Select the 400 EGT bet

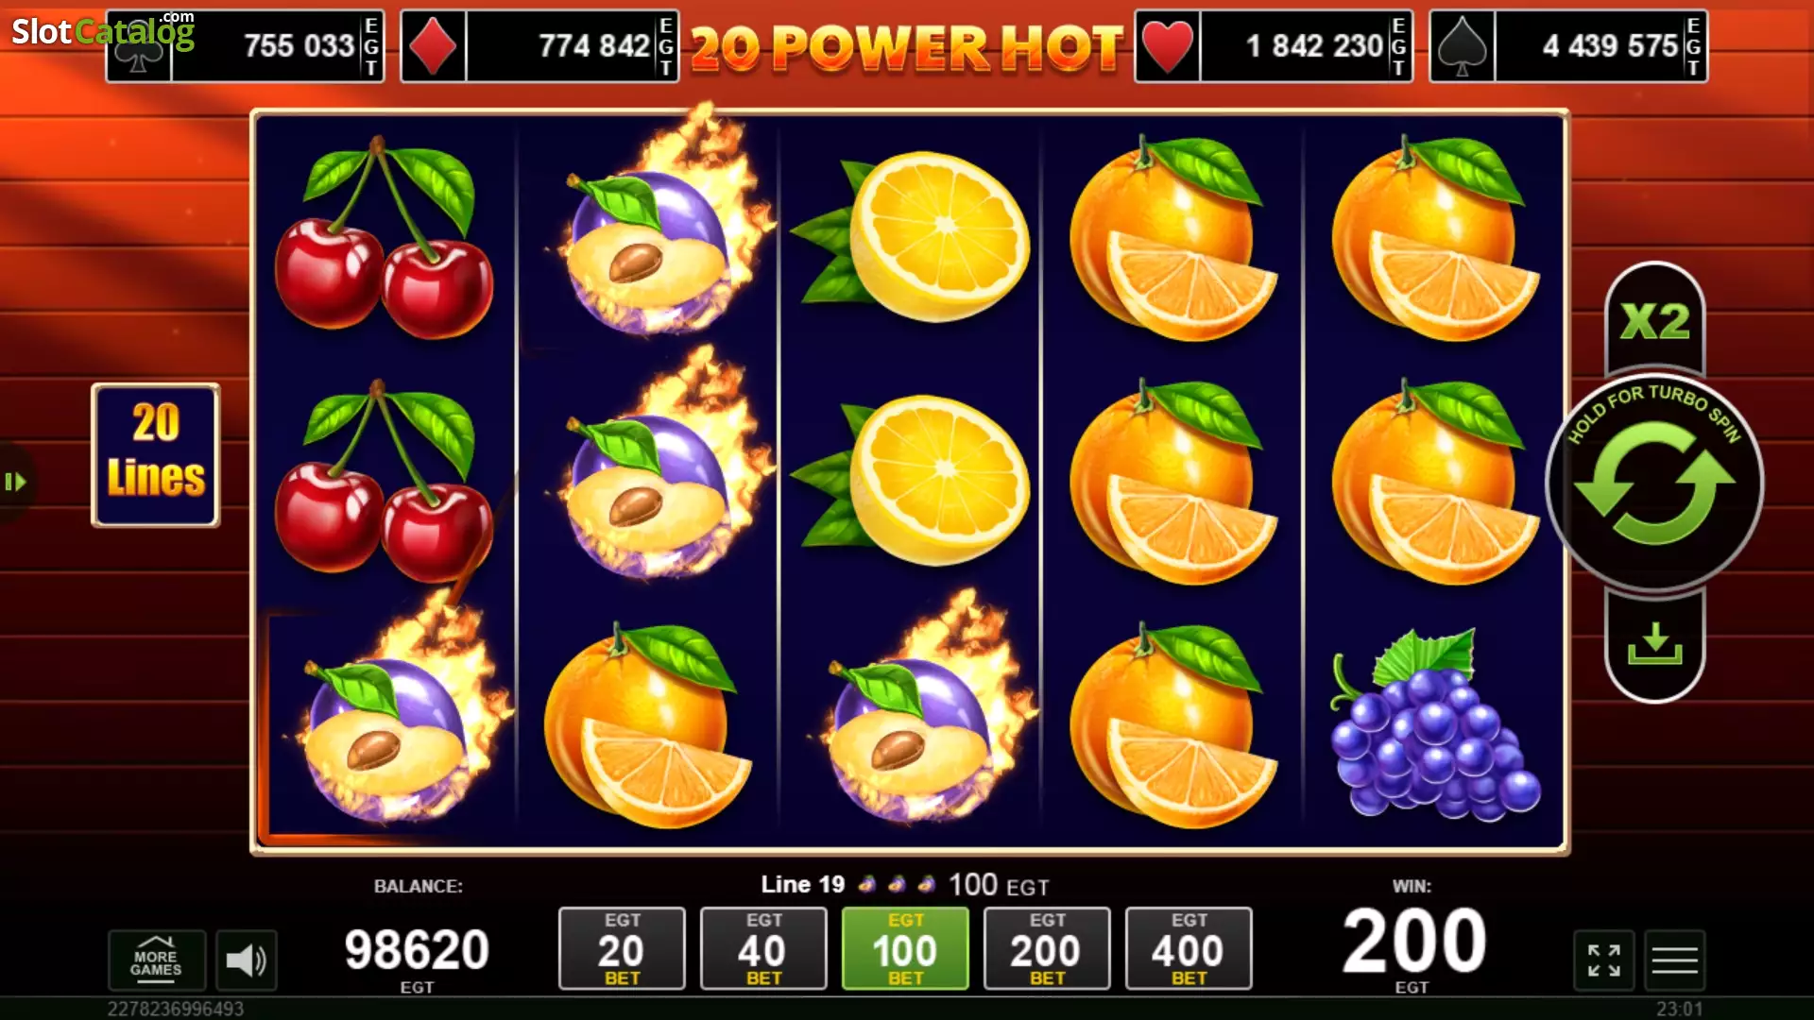coord(1189,948)
